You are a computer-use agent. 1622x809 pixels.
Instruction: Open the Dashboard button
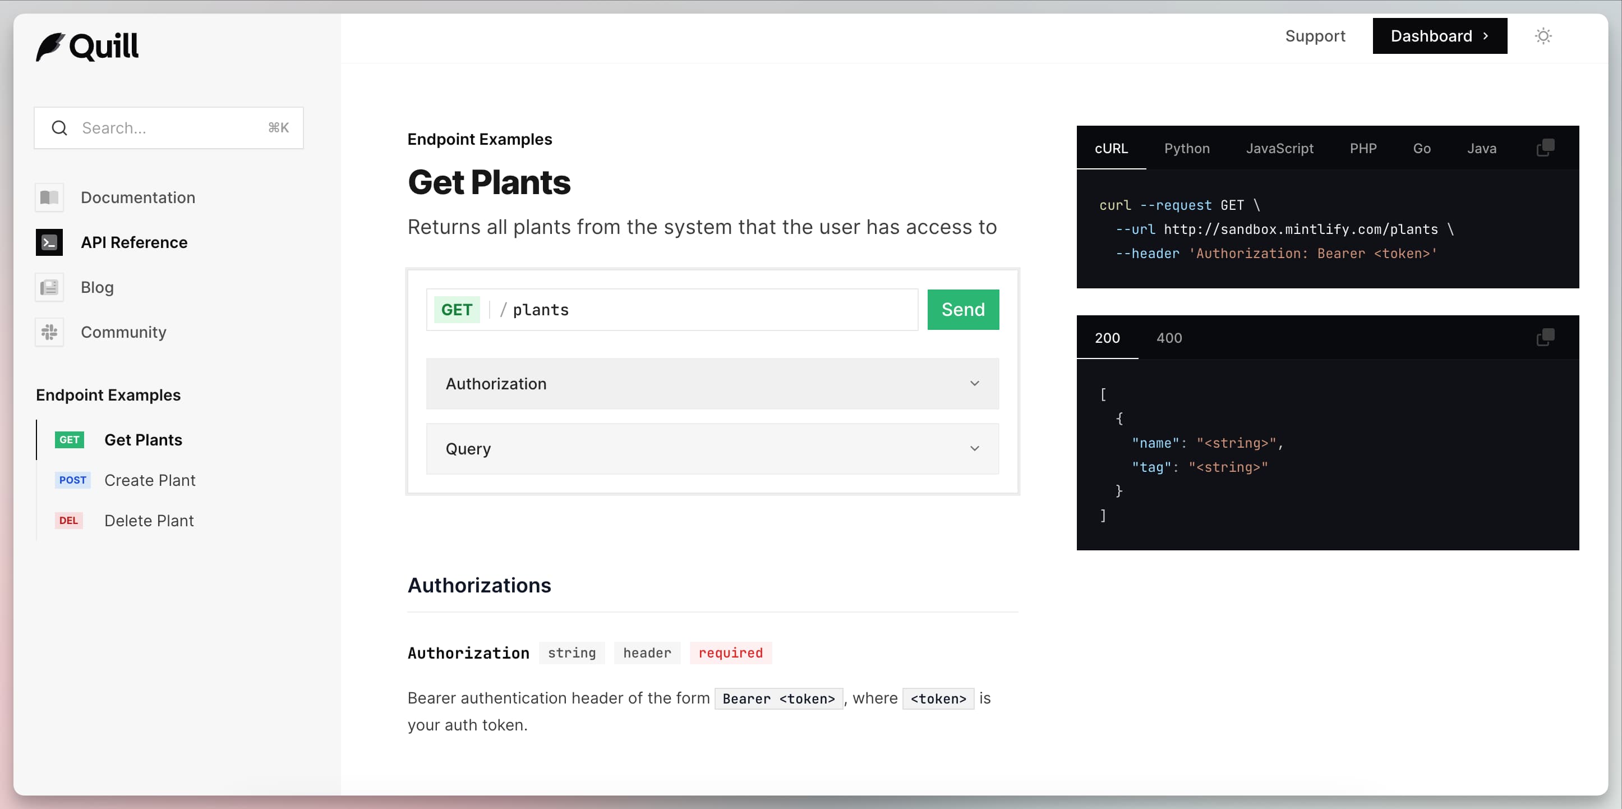click(1439, 36)
